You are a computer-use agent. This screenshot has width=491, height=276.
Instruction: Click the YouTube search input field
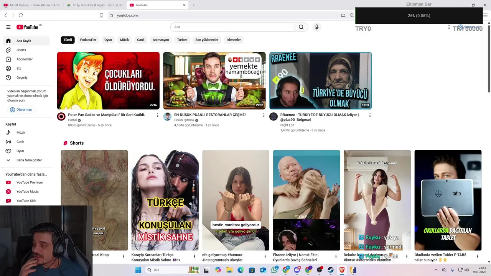(232, 27)
